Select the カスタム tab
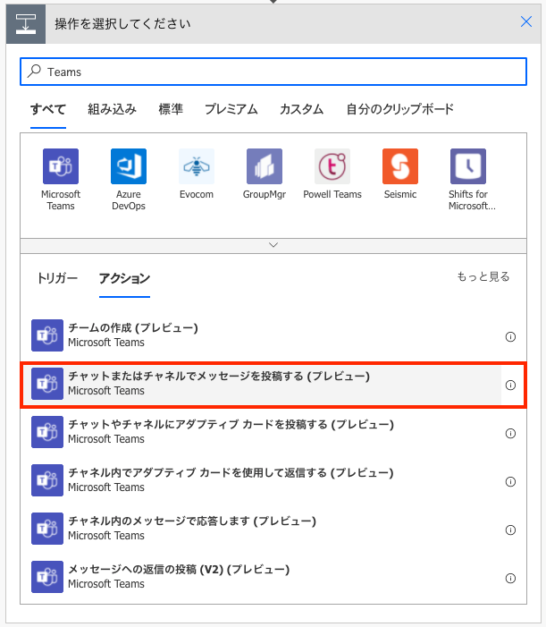 (x=301, y=109)
